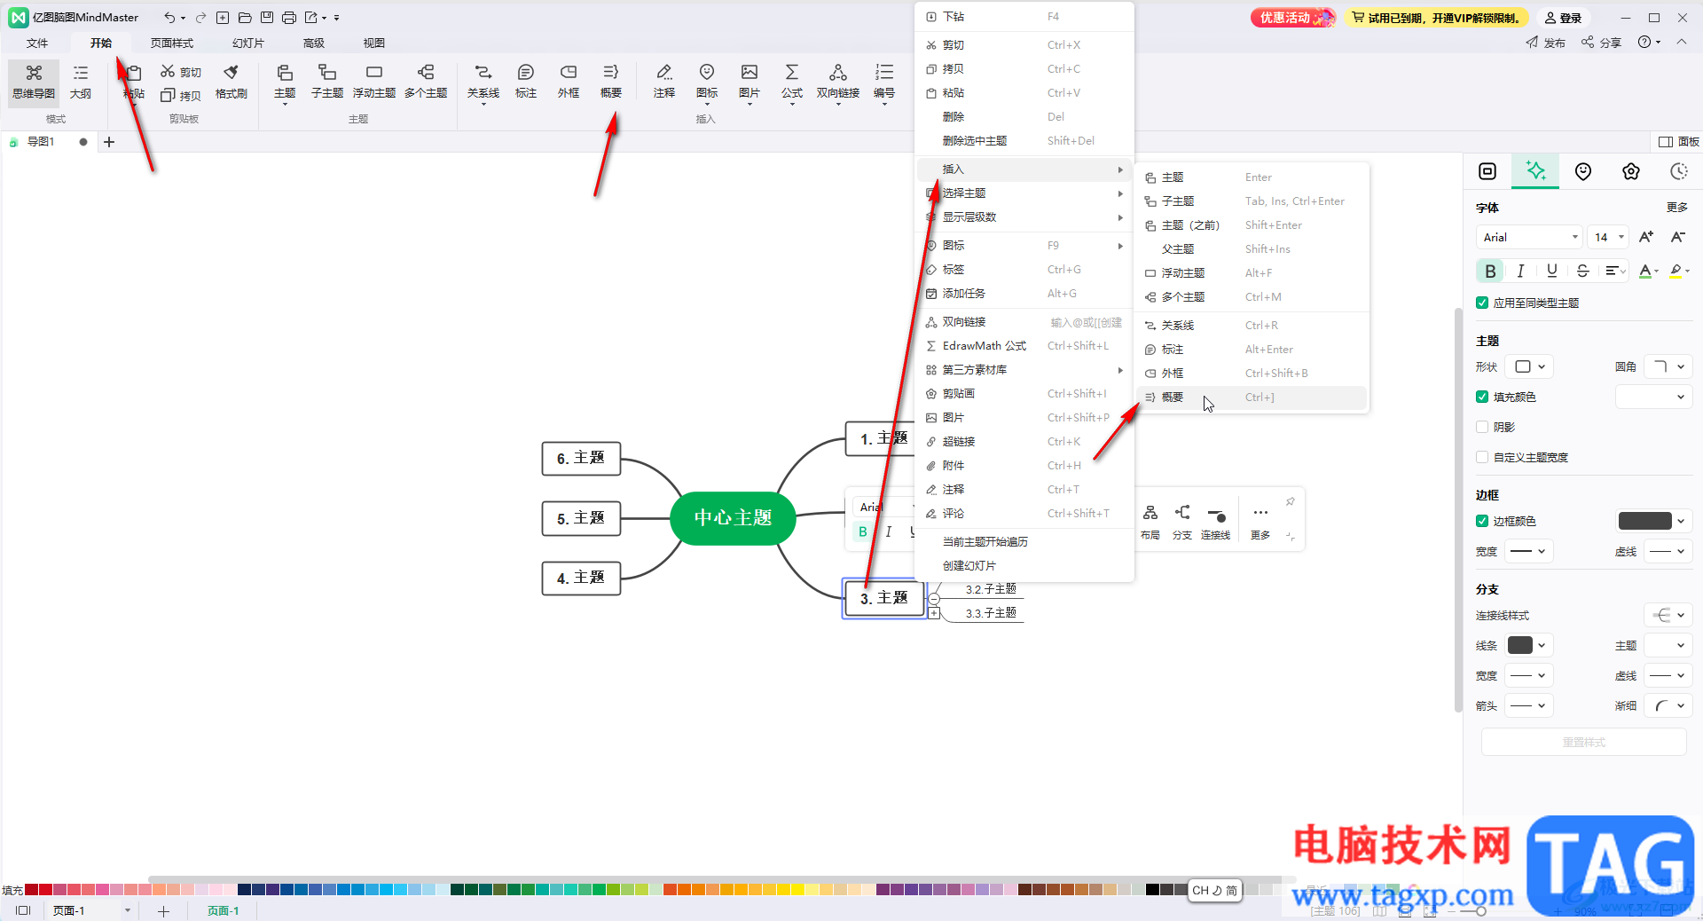Select the 中心主题 central node
The width and height of the screenshot is (1703, 921).
tap(733, 518)
